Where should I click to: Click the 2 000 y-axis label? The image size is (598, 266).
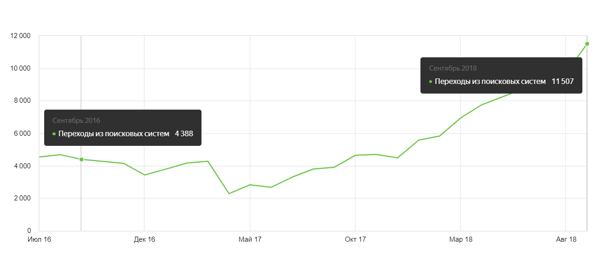22,199
